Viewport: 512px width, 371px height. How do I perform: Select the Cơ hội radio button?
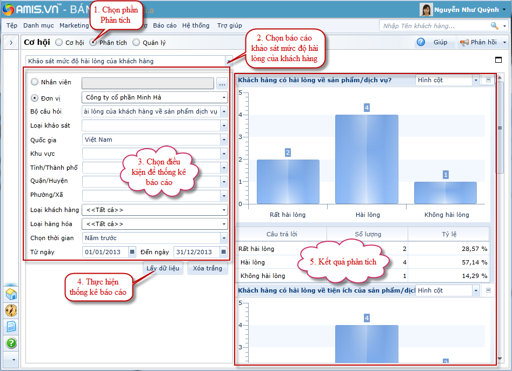click(59, 43)
